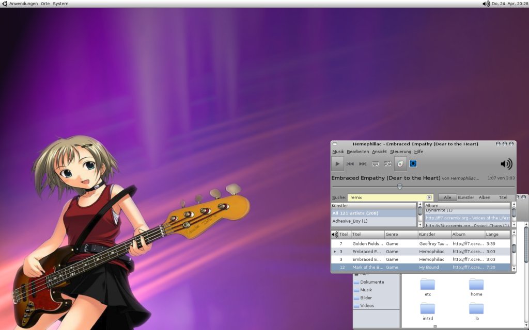
Task: Open the clock showing Do, 24. Apr.
Action: (x=510, y=4)
